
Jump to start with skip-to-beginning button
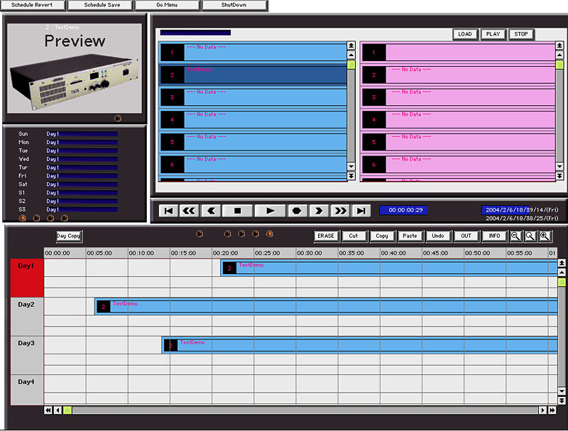tap(168, 211)
